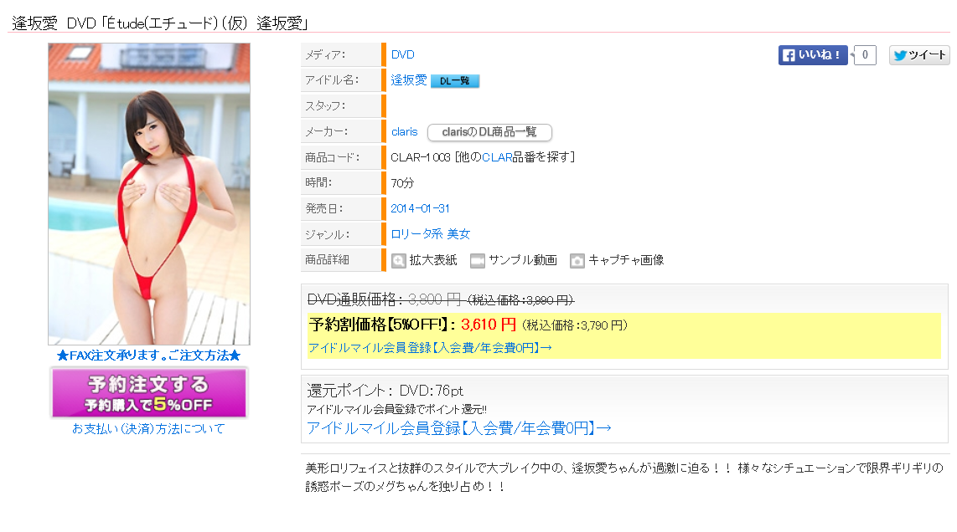The image size is (957, 532).
Task: Play the サンプル動画 video icon
Action: point(478,261)
